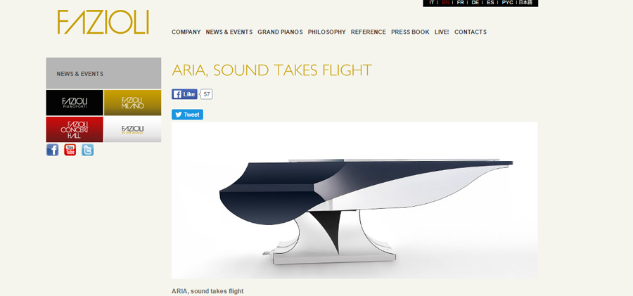Click the Fazioli Concert Hall red tile

click(75, 129)
